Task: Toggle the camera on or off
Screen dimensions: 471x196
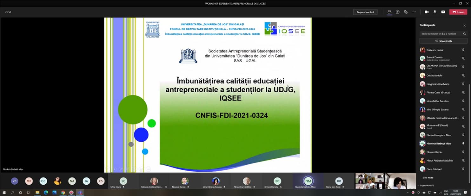Action: click(427, 12)
